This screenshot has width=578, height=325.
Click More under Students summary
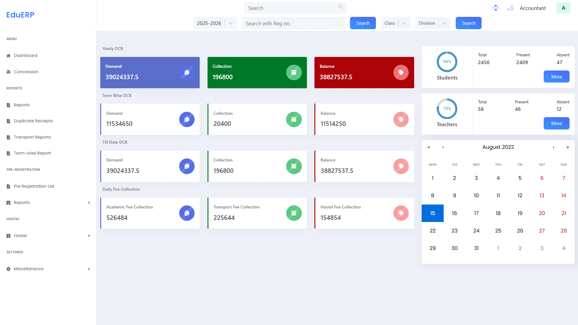pos(556,77)
